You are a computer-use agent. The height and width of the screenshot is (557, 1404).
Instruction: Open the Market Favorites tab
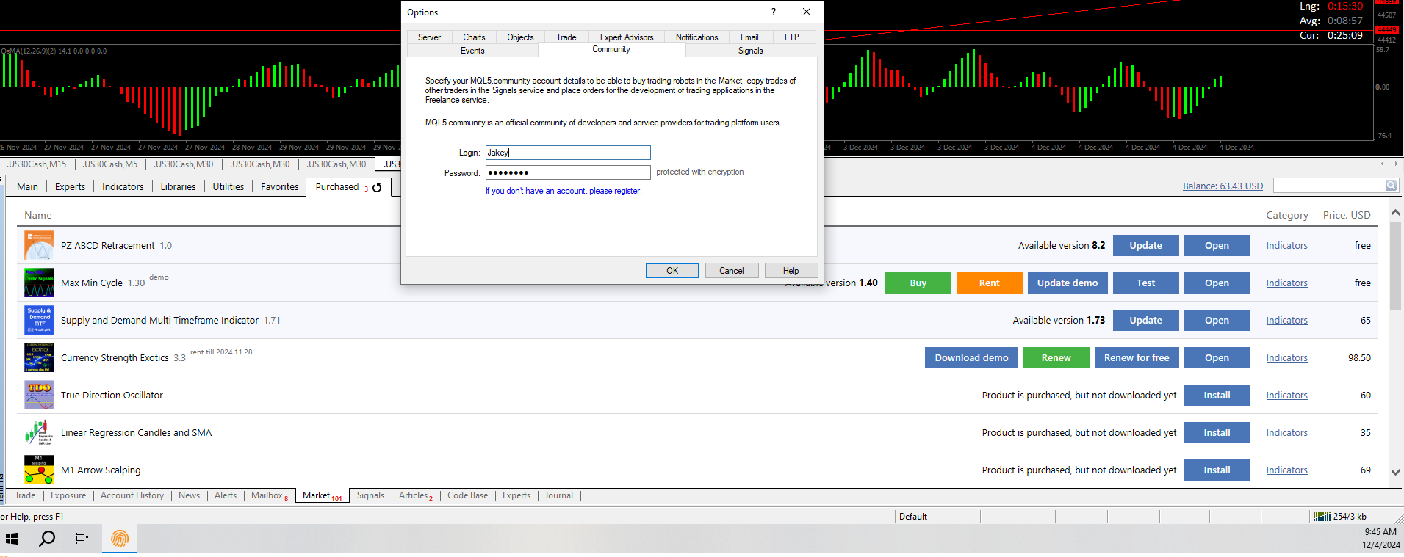click(x=280, y=187)
